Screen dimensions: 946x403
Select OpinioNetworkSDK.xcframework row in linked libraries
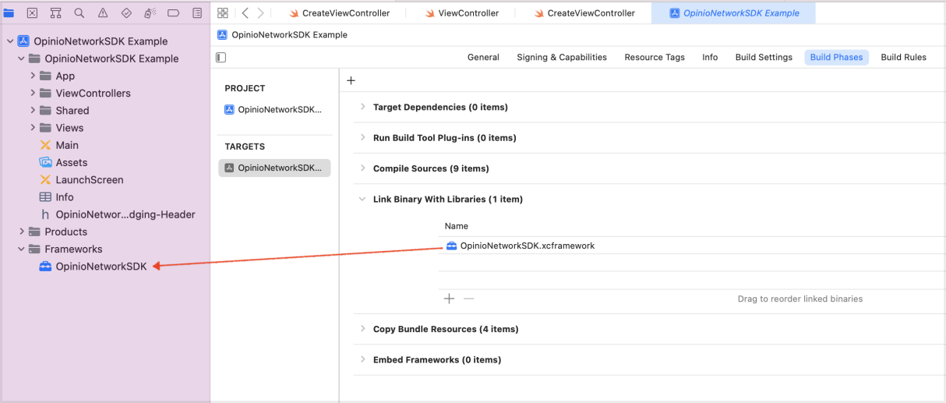pyautogui.click(x=527, y=246)
